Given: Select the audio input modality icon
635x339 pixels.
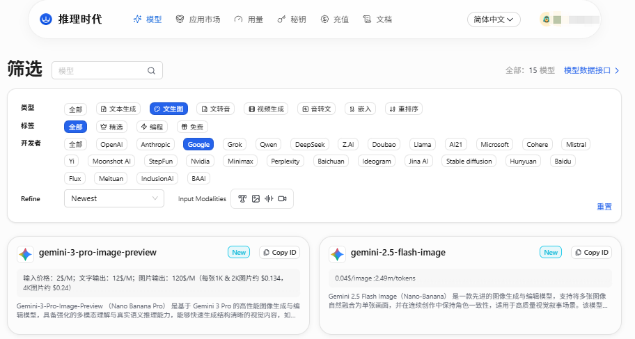Looking at the screenshot, I should (269, 198).
